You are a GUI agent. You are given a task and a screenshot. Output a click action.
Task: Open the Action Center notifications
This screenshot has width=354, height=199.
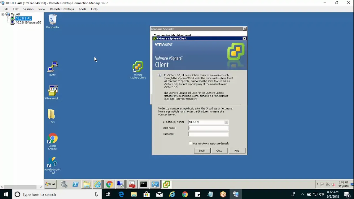(347, 194)
